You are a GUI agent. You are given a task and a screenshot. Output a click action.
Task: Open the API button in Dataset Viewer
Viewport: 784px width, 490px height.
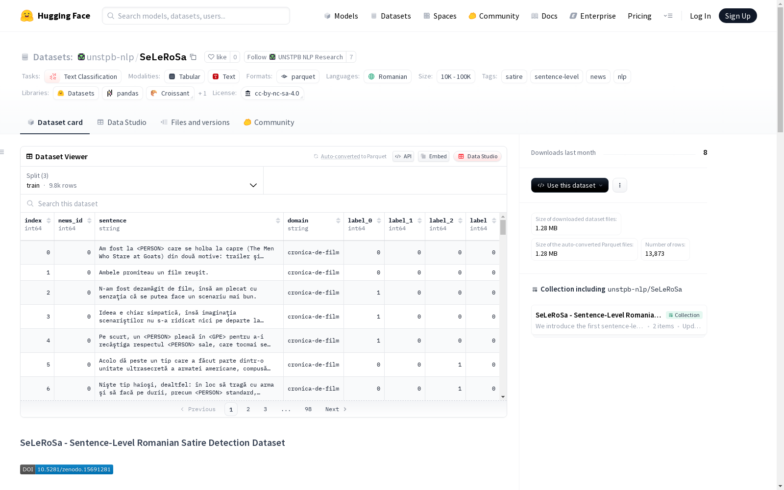tap(403, 156)
